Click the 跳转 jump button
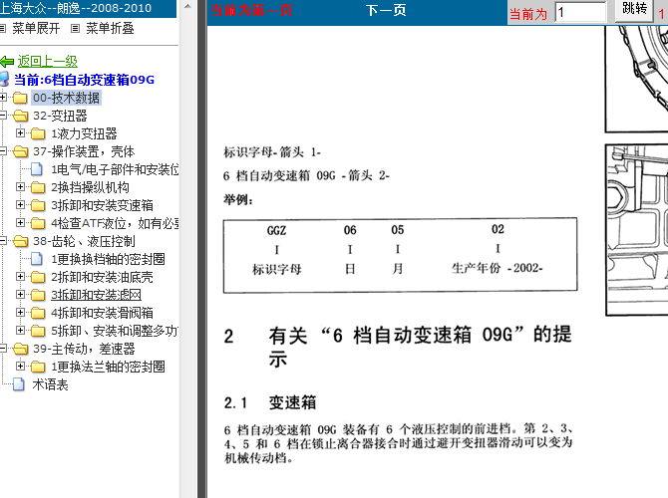668x498 pixels. tap(634, 9)
